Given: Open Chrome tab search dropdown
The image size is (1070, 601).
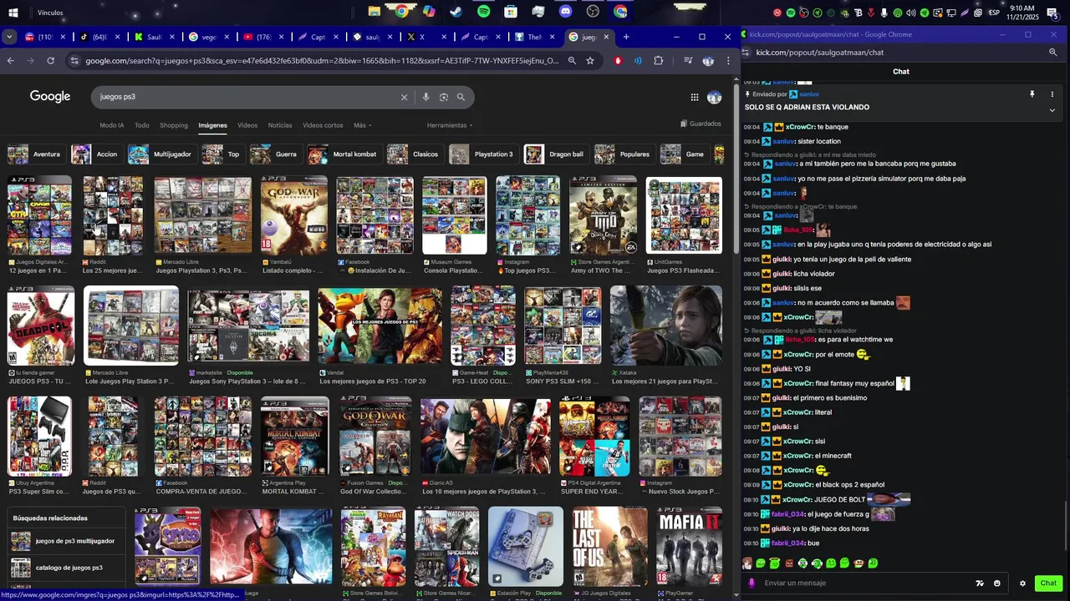Looking at the screenshot, I should coord(9,37).
